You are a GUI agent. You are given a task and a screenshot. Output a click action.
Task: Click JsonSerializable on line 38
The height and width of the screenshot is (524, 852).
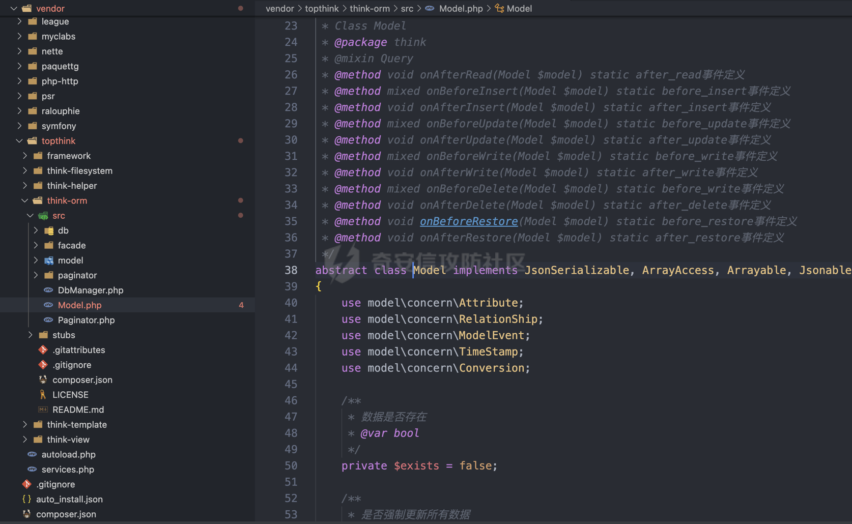point(577,270)
